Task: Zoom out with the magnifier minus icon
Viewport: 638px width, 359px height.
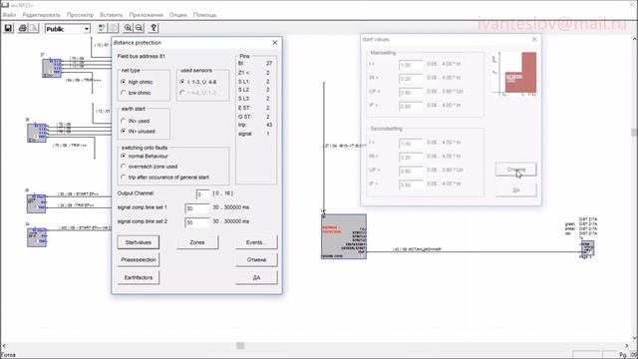Action: click(x=139, y=28)
